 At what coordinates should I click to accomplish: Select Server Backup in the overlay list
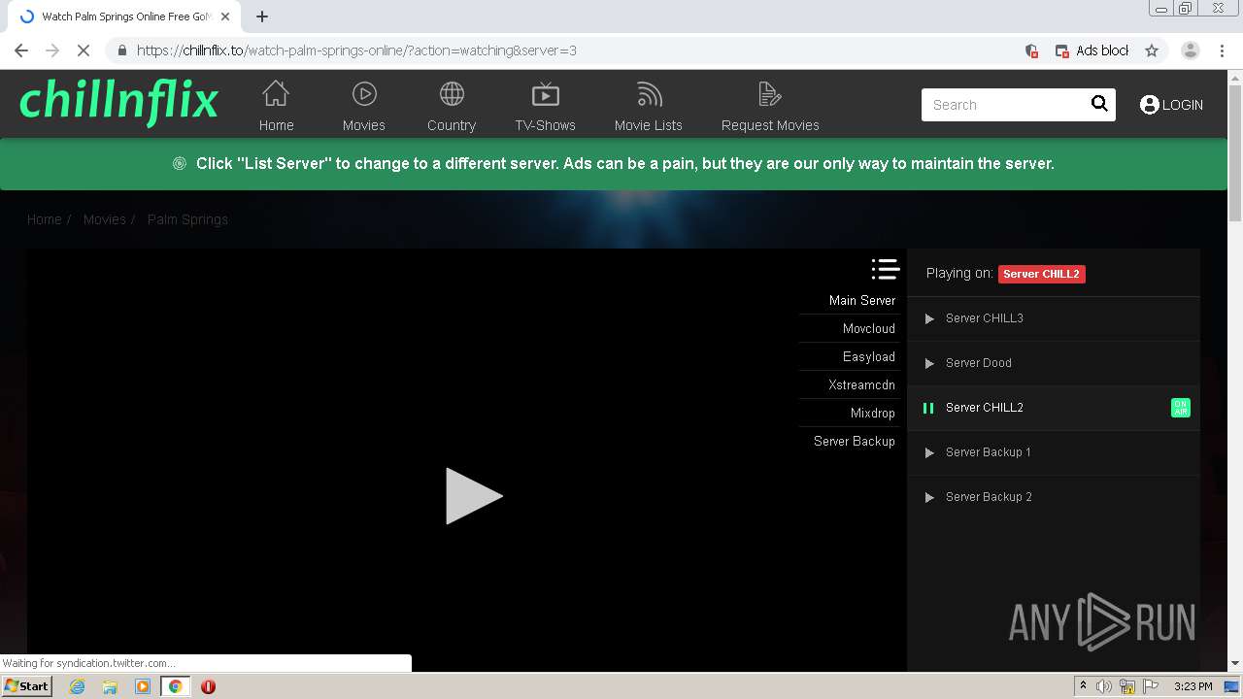tap(855, 442)
